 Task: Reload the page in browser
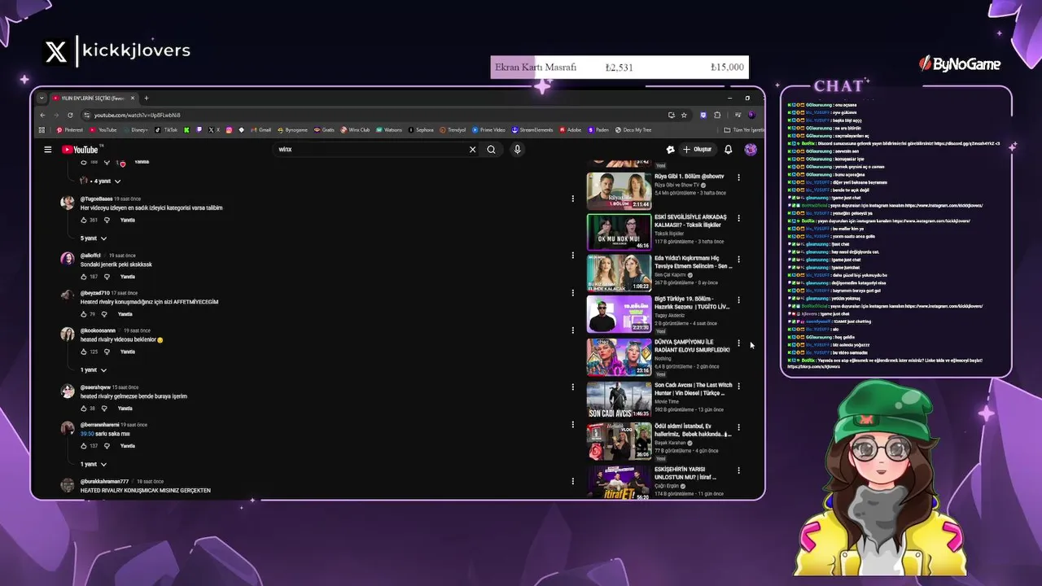click(x=70, y=116)
